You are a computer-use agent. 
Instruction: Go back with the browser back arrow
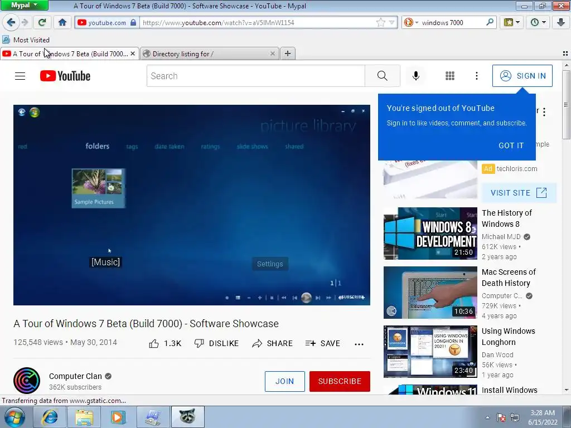tap(11, 22)
